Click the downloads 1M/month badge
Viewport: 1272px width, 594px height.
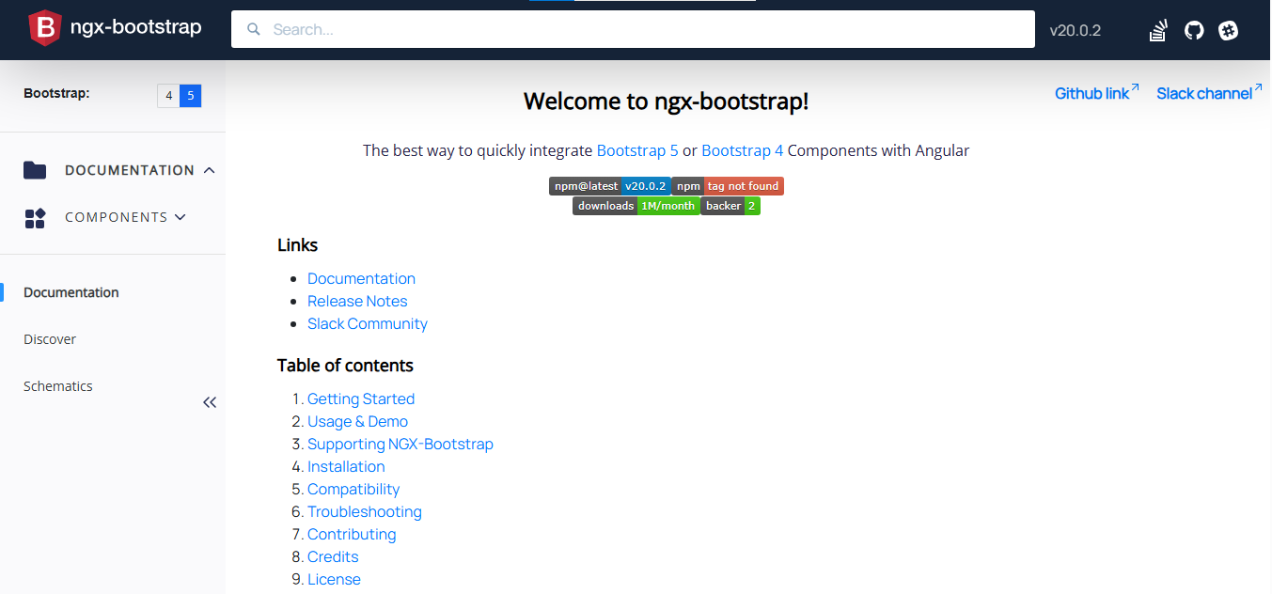636,206
